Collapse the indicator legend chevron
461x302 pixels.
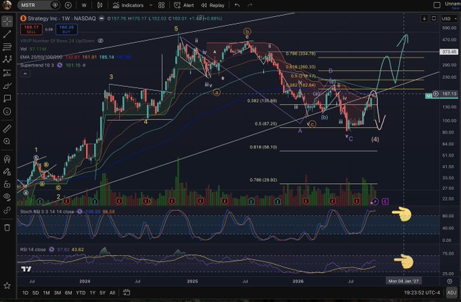(25, 74)
